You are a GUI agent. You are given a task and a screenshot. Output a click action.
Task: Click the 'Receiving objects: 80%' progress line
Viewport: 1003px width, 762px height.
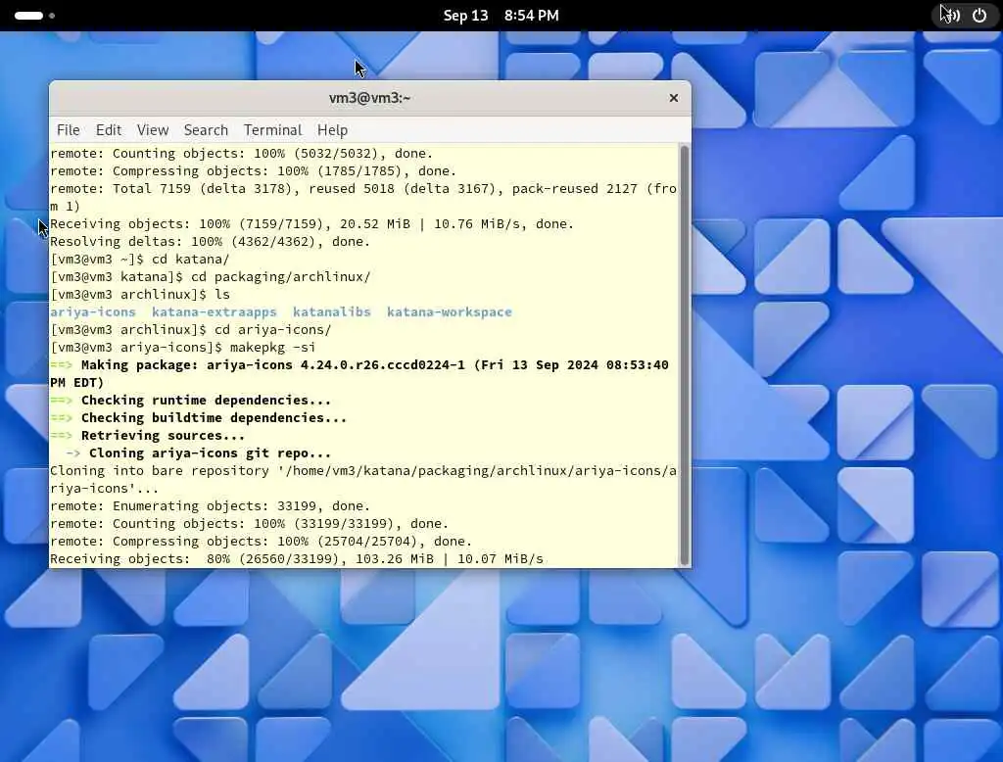coord(297,559)
